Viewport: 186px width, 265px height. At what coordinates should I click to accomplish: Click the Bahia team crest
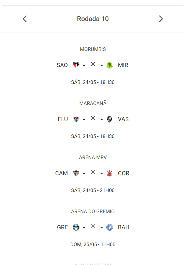point(110,227)
